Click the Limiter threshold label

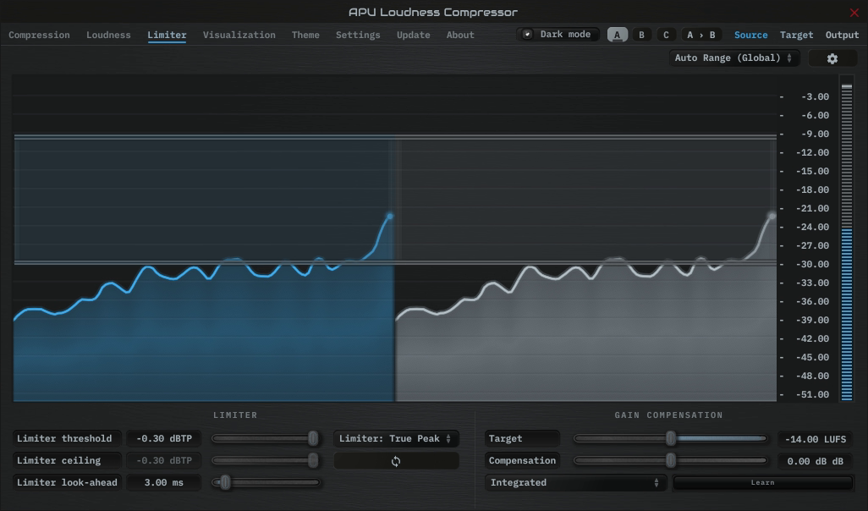[x=67, y=438]
